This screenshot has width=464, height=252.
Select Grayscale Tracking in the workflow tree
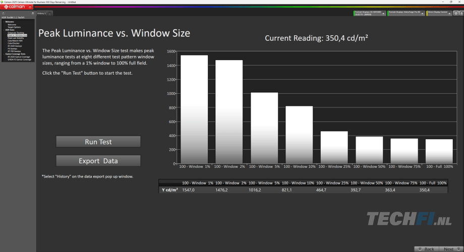(16, 33)
